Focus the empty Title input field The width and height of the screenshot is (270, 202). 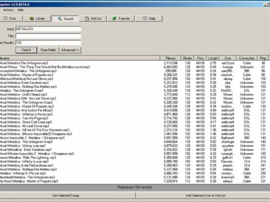(48, 36)
